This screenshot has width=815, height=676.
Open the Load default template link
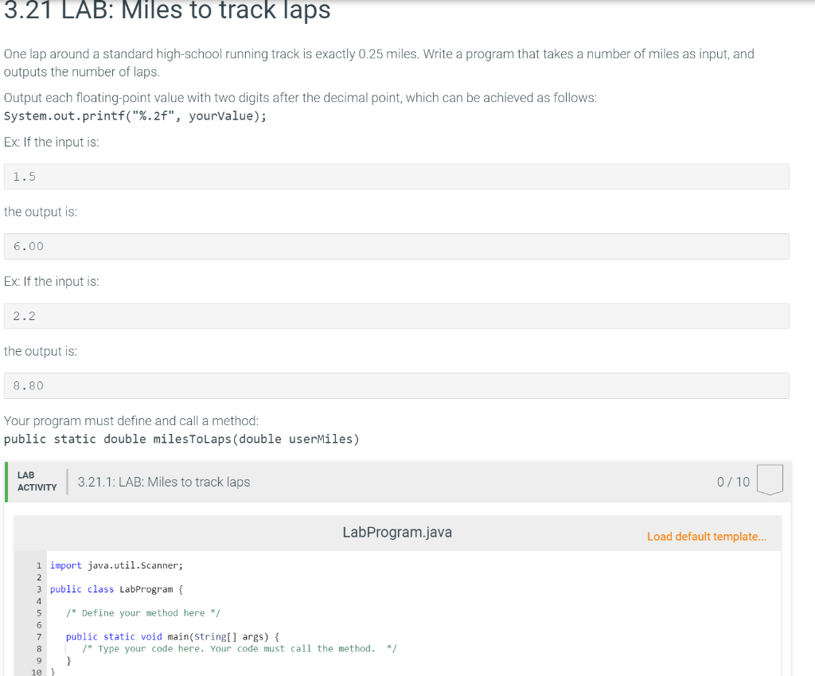click(x=706, y=537)
